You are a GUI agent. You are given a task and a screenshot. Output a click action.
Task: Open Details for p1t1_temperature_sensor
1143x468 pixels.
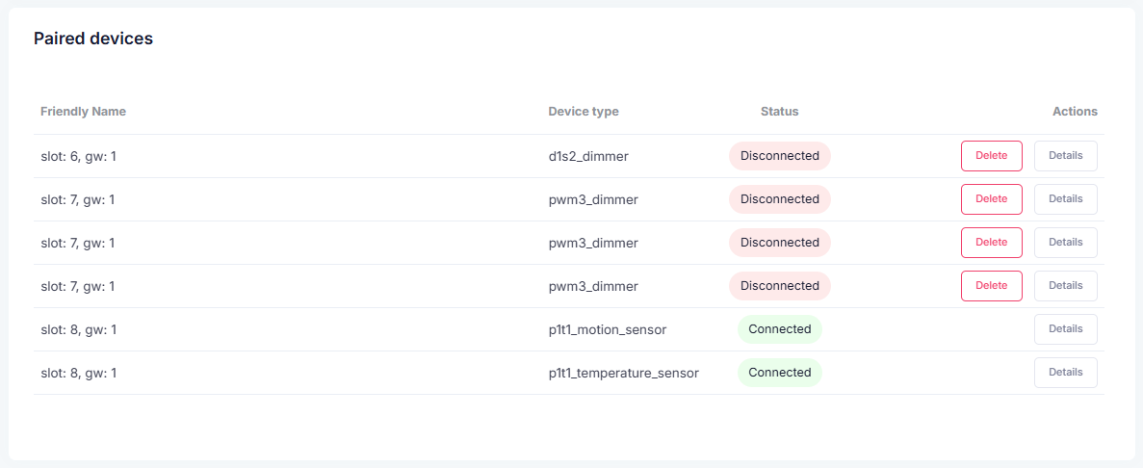[1066, 373]
